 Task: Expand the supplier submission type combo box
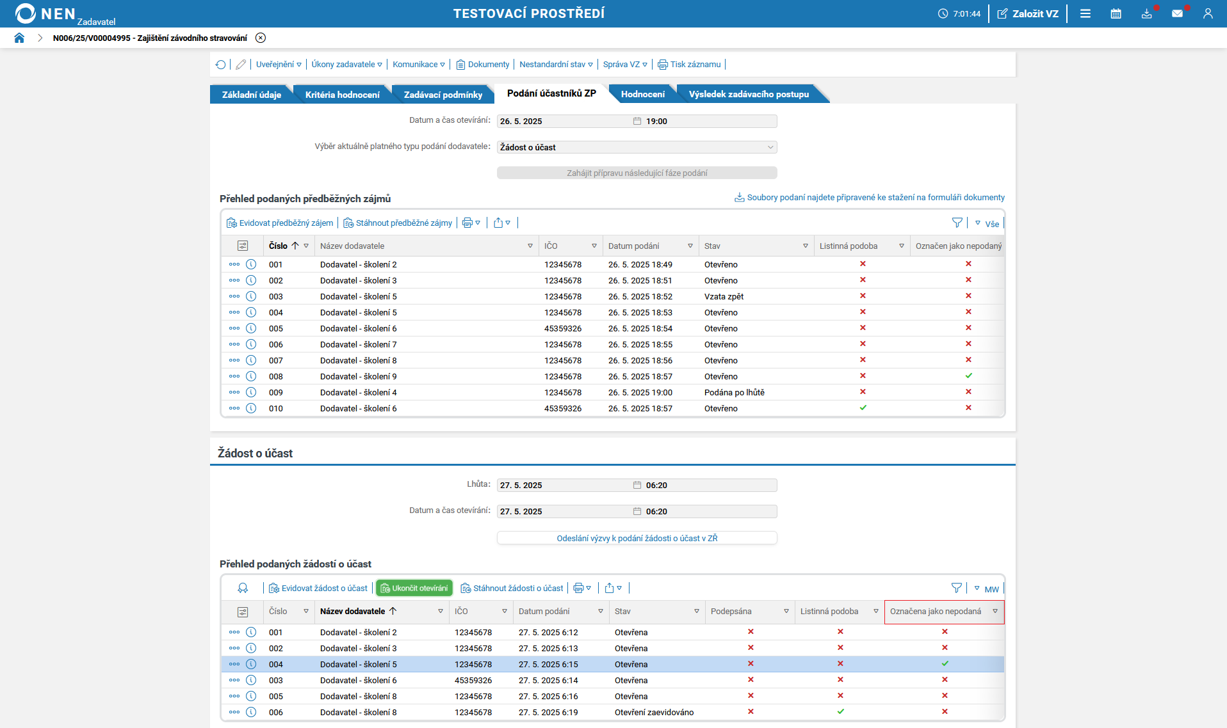coord(770,147)
